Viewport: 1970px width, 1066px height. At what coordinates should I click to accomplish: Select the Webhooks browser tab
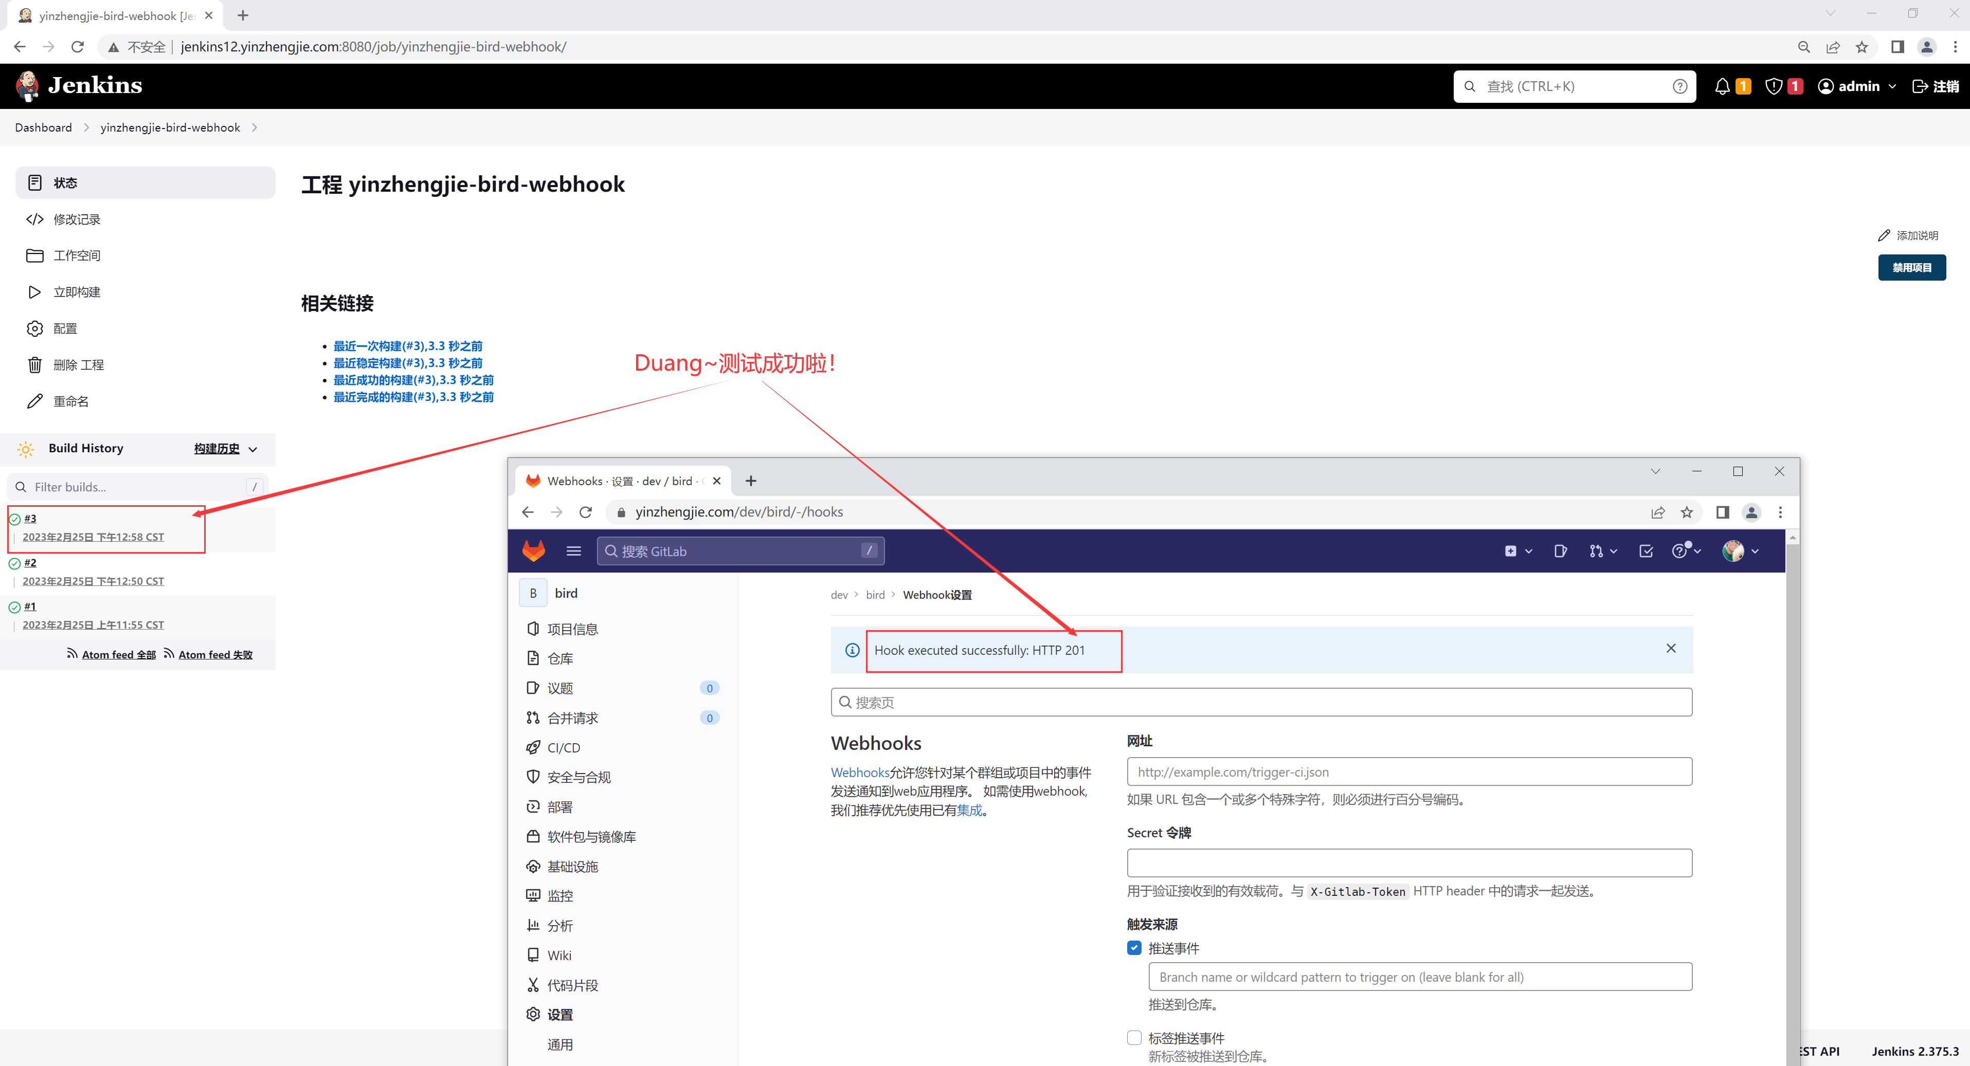620,481
